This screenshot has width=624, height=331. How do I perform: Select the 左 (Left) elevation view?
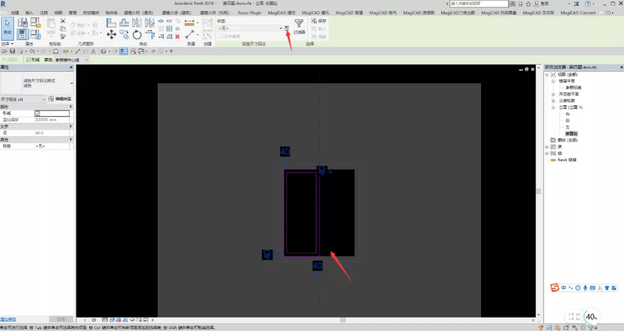click(568, 127)
